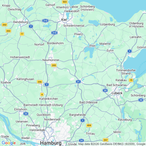146x146 pixels.
Task: Click the Hamburg city label
Action: coord(51,143)
